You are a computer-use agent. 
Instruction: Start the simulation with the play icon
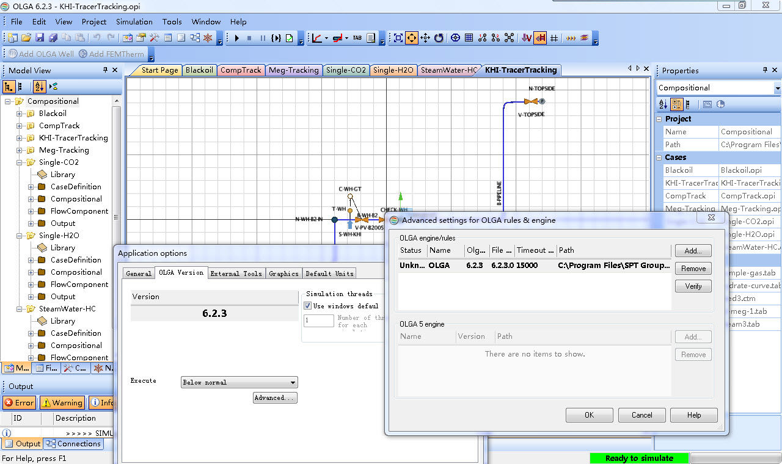236,38
